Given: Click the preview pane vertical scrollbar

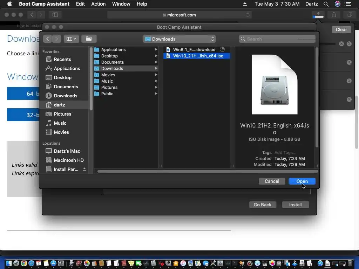Looking at the screenshot, I should tap(317, 97).
